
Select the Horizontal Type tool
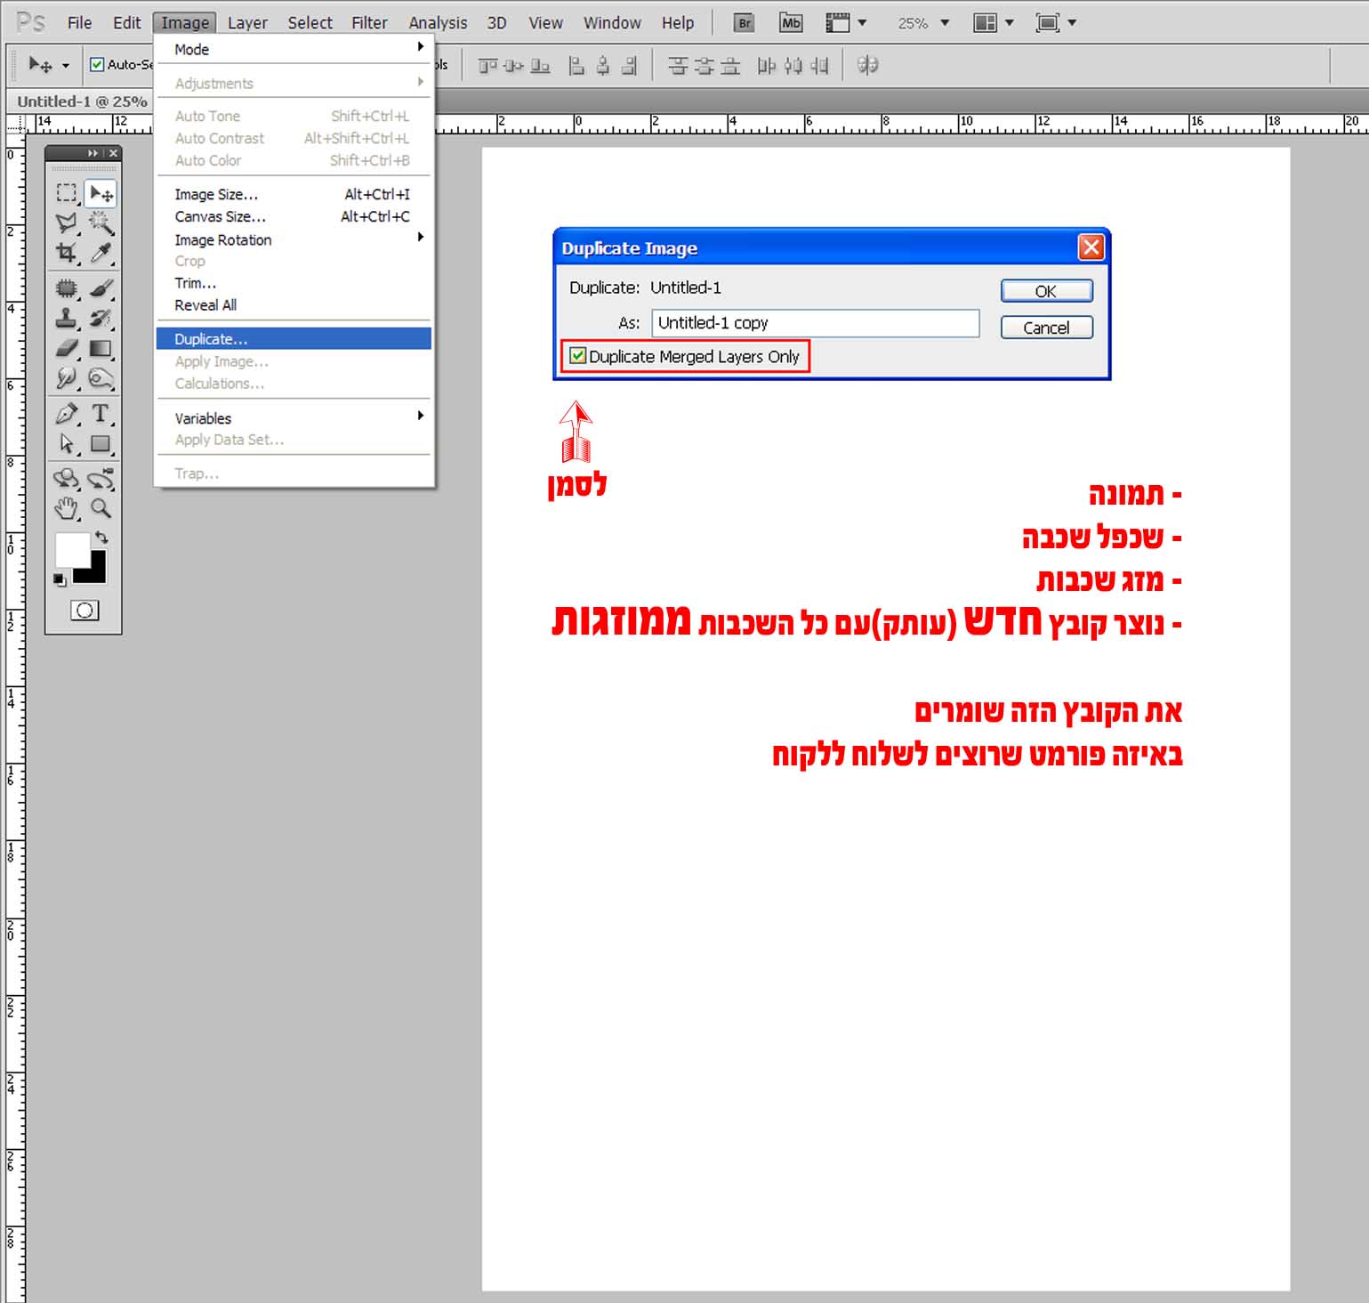[x=101, y=414]
